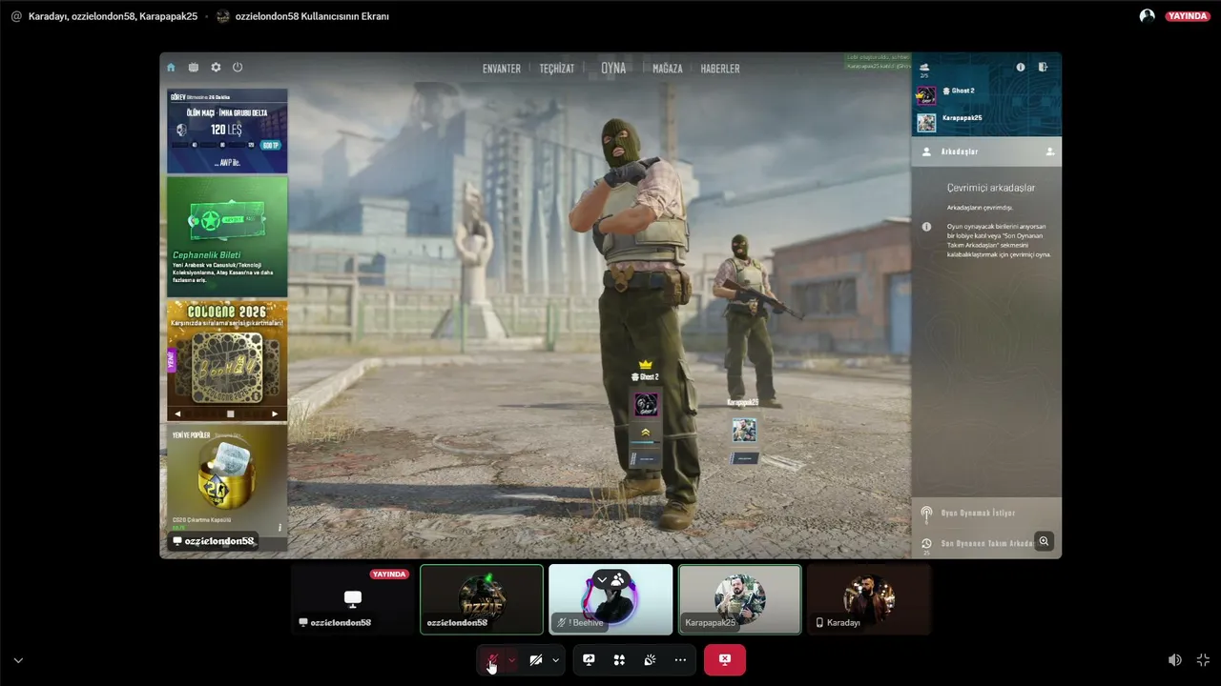The height and width of the screenshot is (686, 1221).
Task: Click Ghost 2 player avatar under the character
Action: tap(646, 404)
